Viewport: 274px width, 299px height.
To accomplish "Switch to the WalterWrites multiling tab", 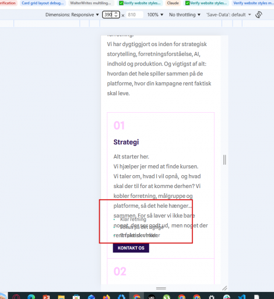I will coord(90,3).
